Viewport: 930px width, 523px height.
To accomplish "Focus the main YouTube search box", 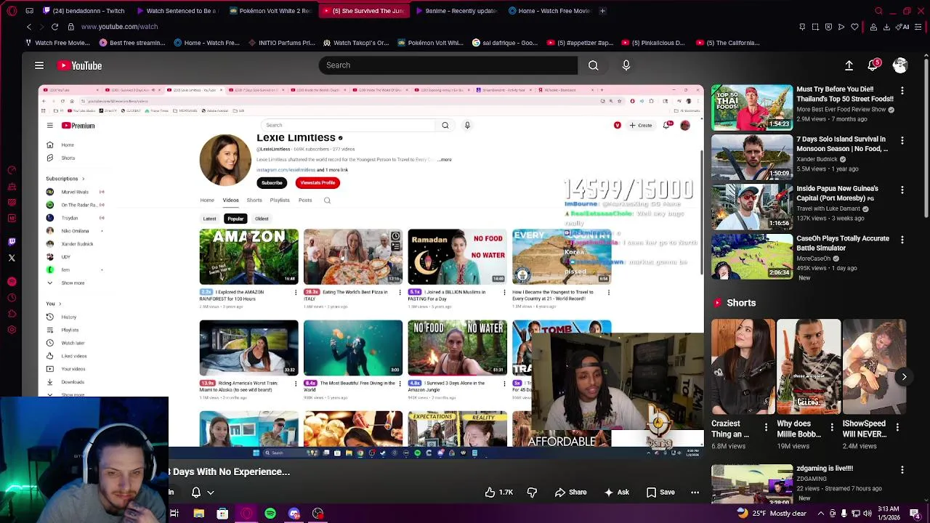I will click(448, 65).
